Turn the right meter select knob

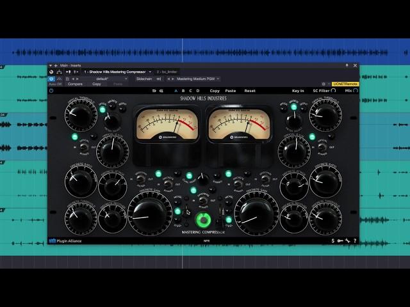click(295, 121)
